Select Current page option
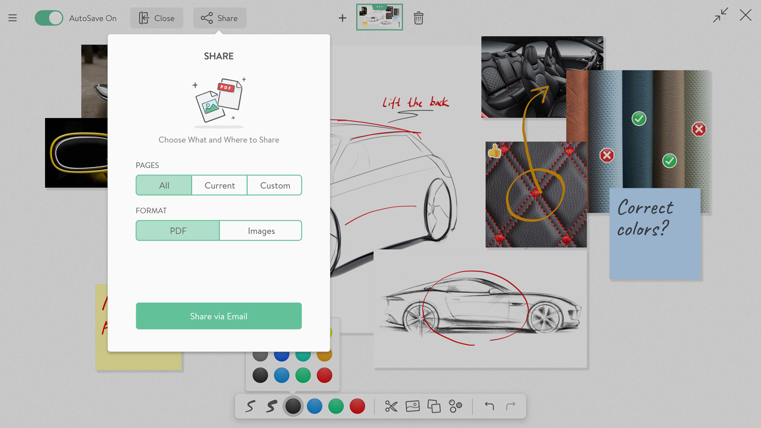 219,185
